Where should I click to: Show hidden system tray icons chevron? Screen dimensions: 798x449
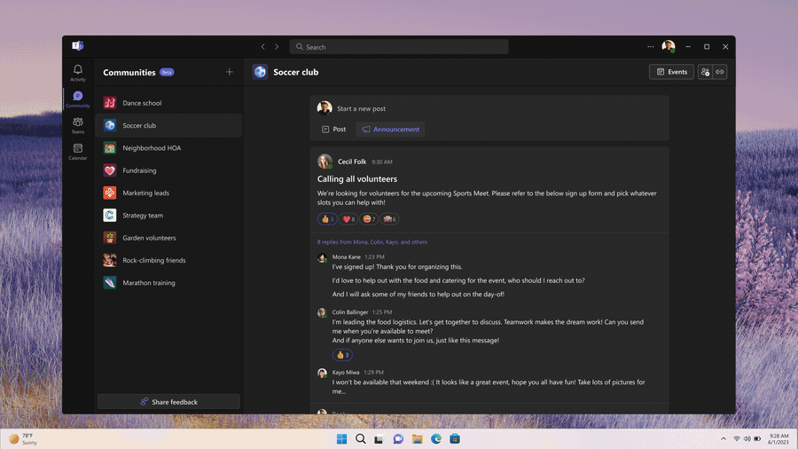[x=724, y=439]
